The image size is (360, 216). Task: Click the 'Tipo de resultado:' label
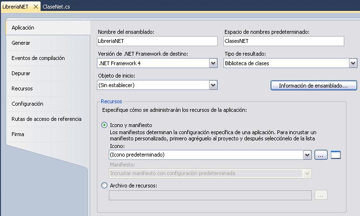245,54
